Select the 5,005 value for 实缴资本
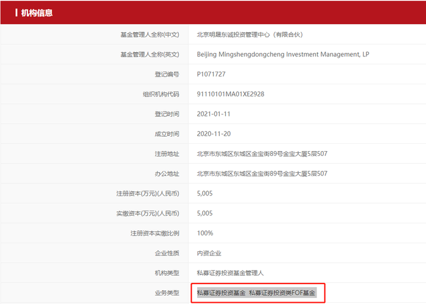 [205, 214]
